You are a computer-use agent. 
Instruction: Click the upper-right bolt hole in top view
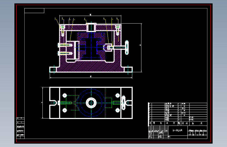click(118, 95)
